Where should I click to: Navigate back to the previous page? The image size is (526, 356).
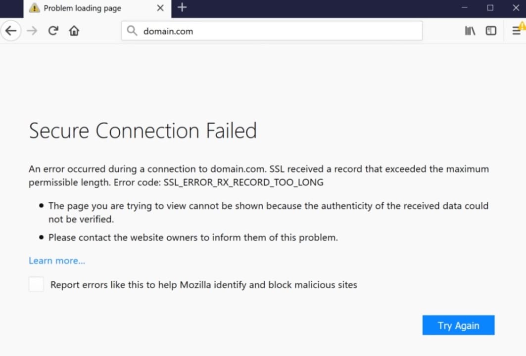[x=11, y=30]
